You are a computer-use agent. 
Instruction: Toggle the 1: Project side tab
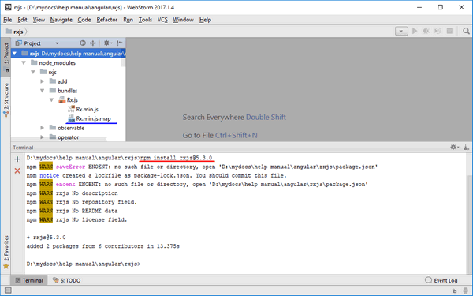6,56
